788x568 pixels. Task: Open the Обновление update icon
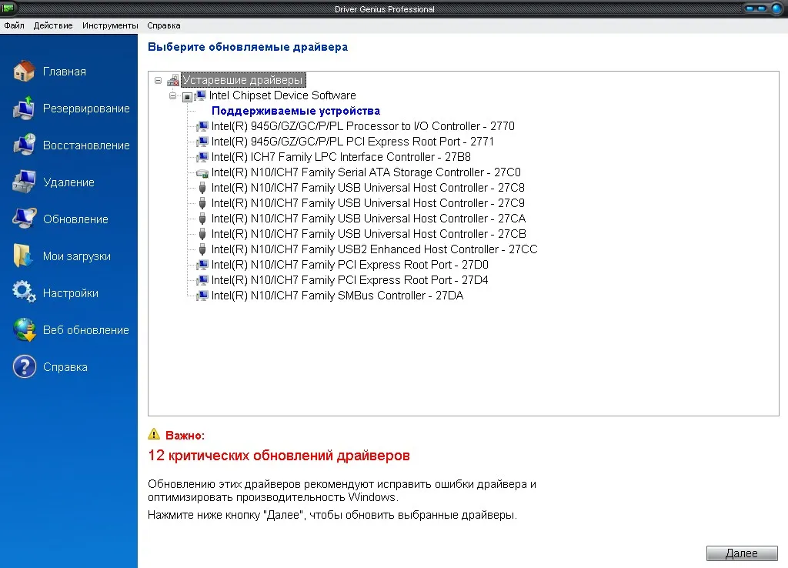point(24,219)
